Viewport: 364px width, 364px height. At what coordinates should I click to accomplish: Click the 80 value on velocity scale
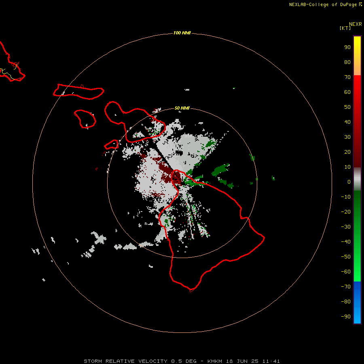[347, 62]
